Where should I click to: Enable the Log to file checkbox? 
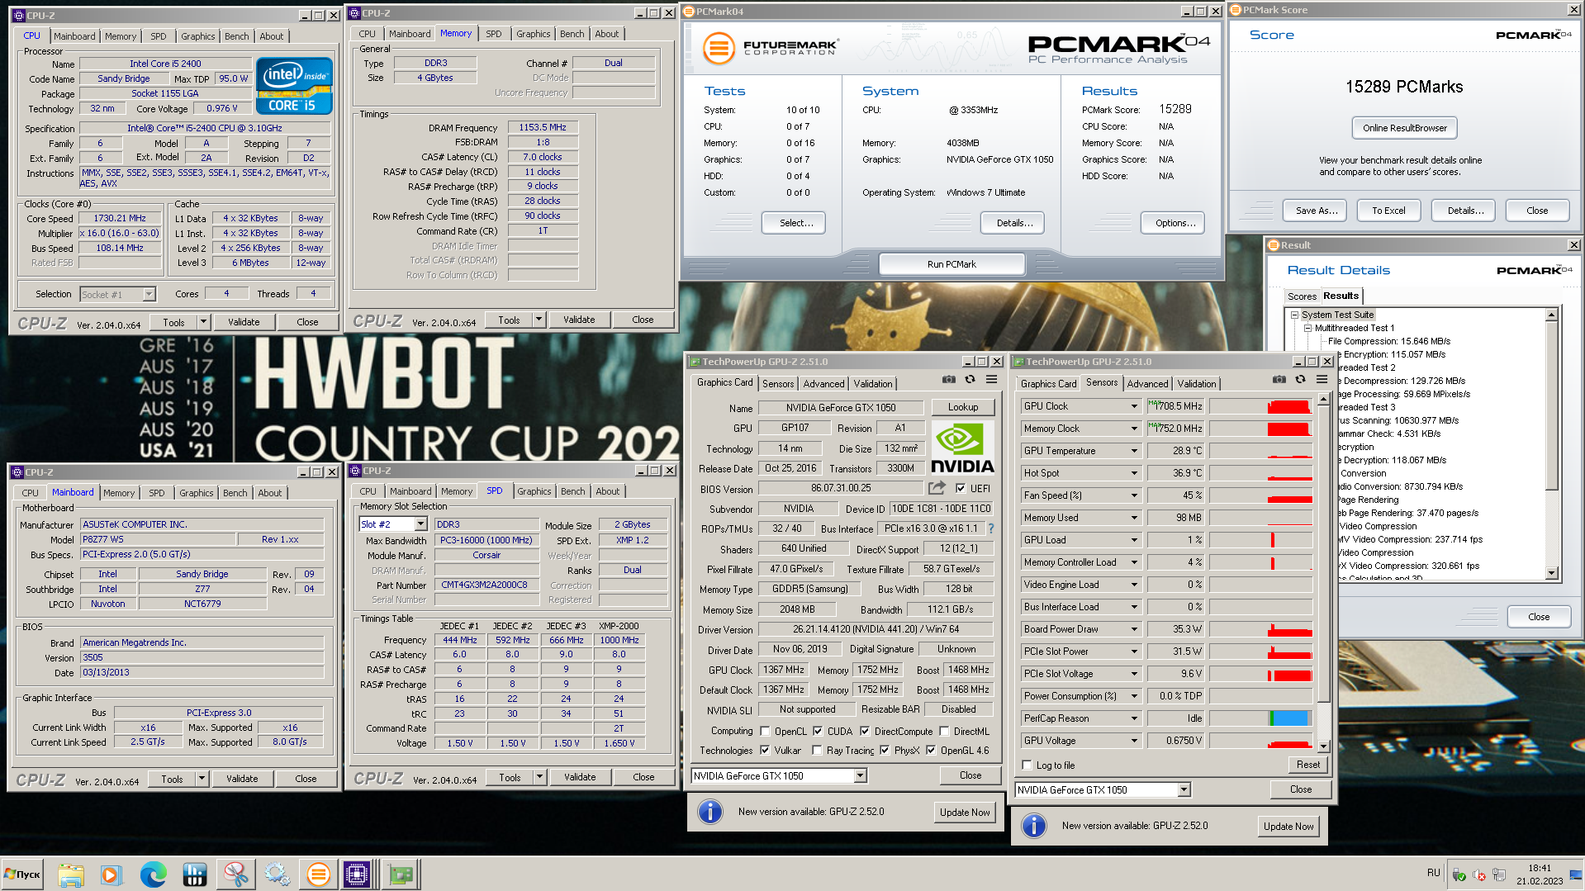1027,765
